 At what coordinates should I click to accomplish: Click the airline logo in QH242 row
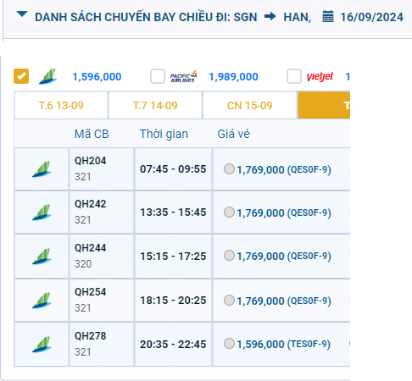[x=42, y=213]
